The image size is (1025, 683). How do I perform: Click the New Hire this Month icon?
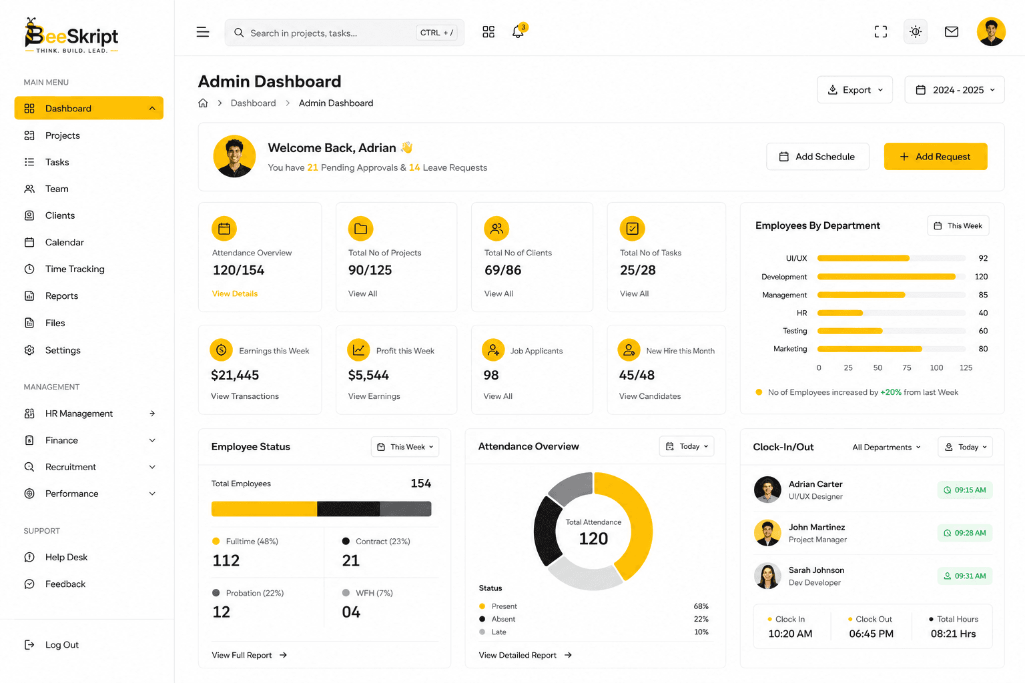[629, 350]
